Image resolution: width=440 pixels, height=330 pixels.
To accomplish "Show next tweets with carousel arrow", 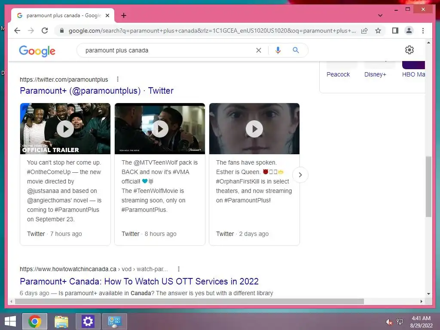I will (x=300, y=175).
